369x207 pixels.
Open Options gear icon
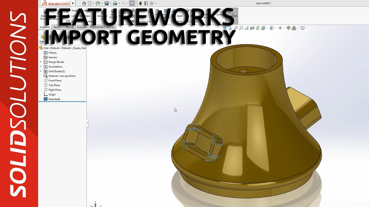point(151,3)
